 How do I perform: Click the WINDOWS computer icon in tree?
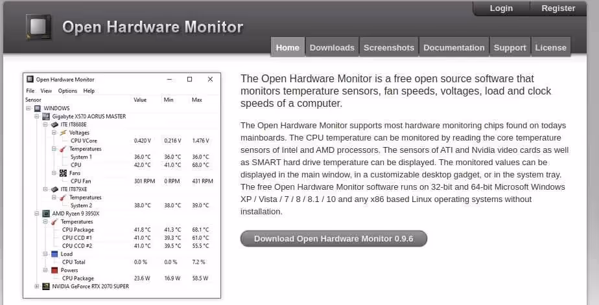38,108
